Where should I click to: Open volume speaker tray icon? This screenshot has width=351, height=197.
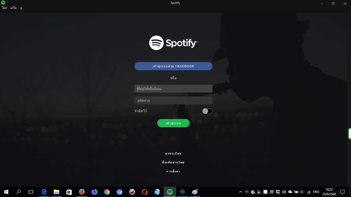click(x=302, y=192)
